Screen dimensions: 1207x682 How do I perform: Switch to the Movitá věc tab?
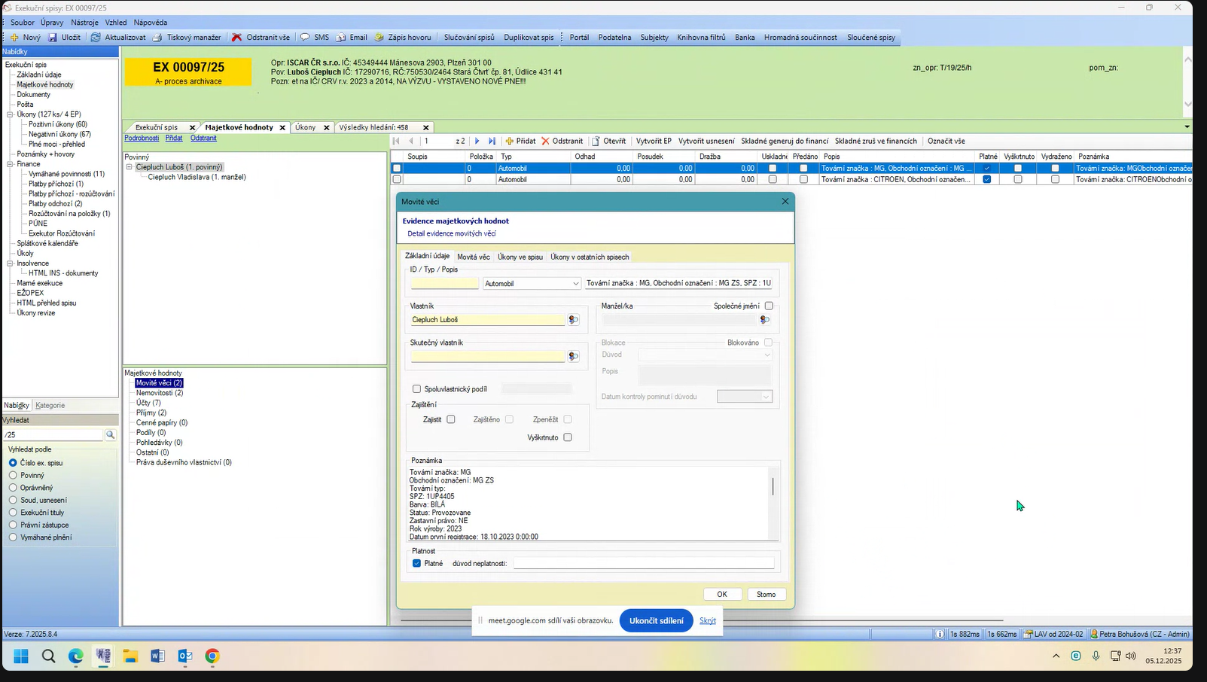pyautogui.click(x=473, y=257)
